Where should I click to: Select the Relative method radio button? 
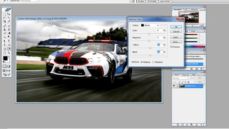click(142, 62)
